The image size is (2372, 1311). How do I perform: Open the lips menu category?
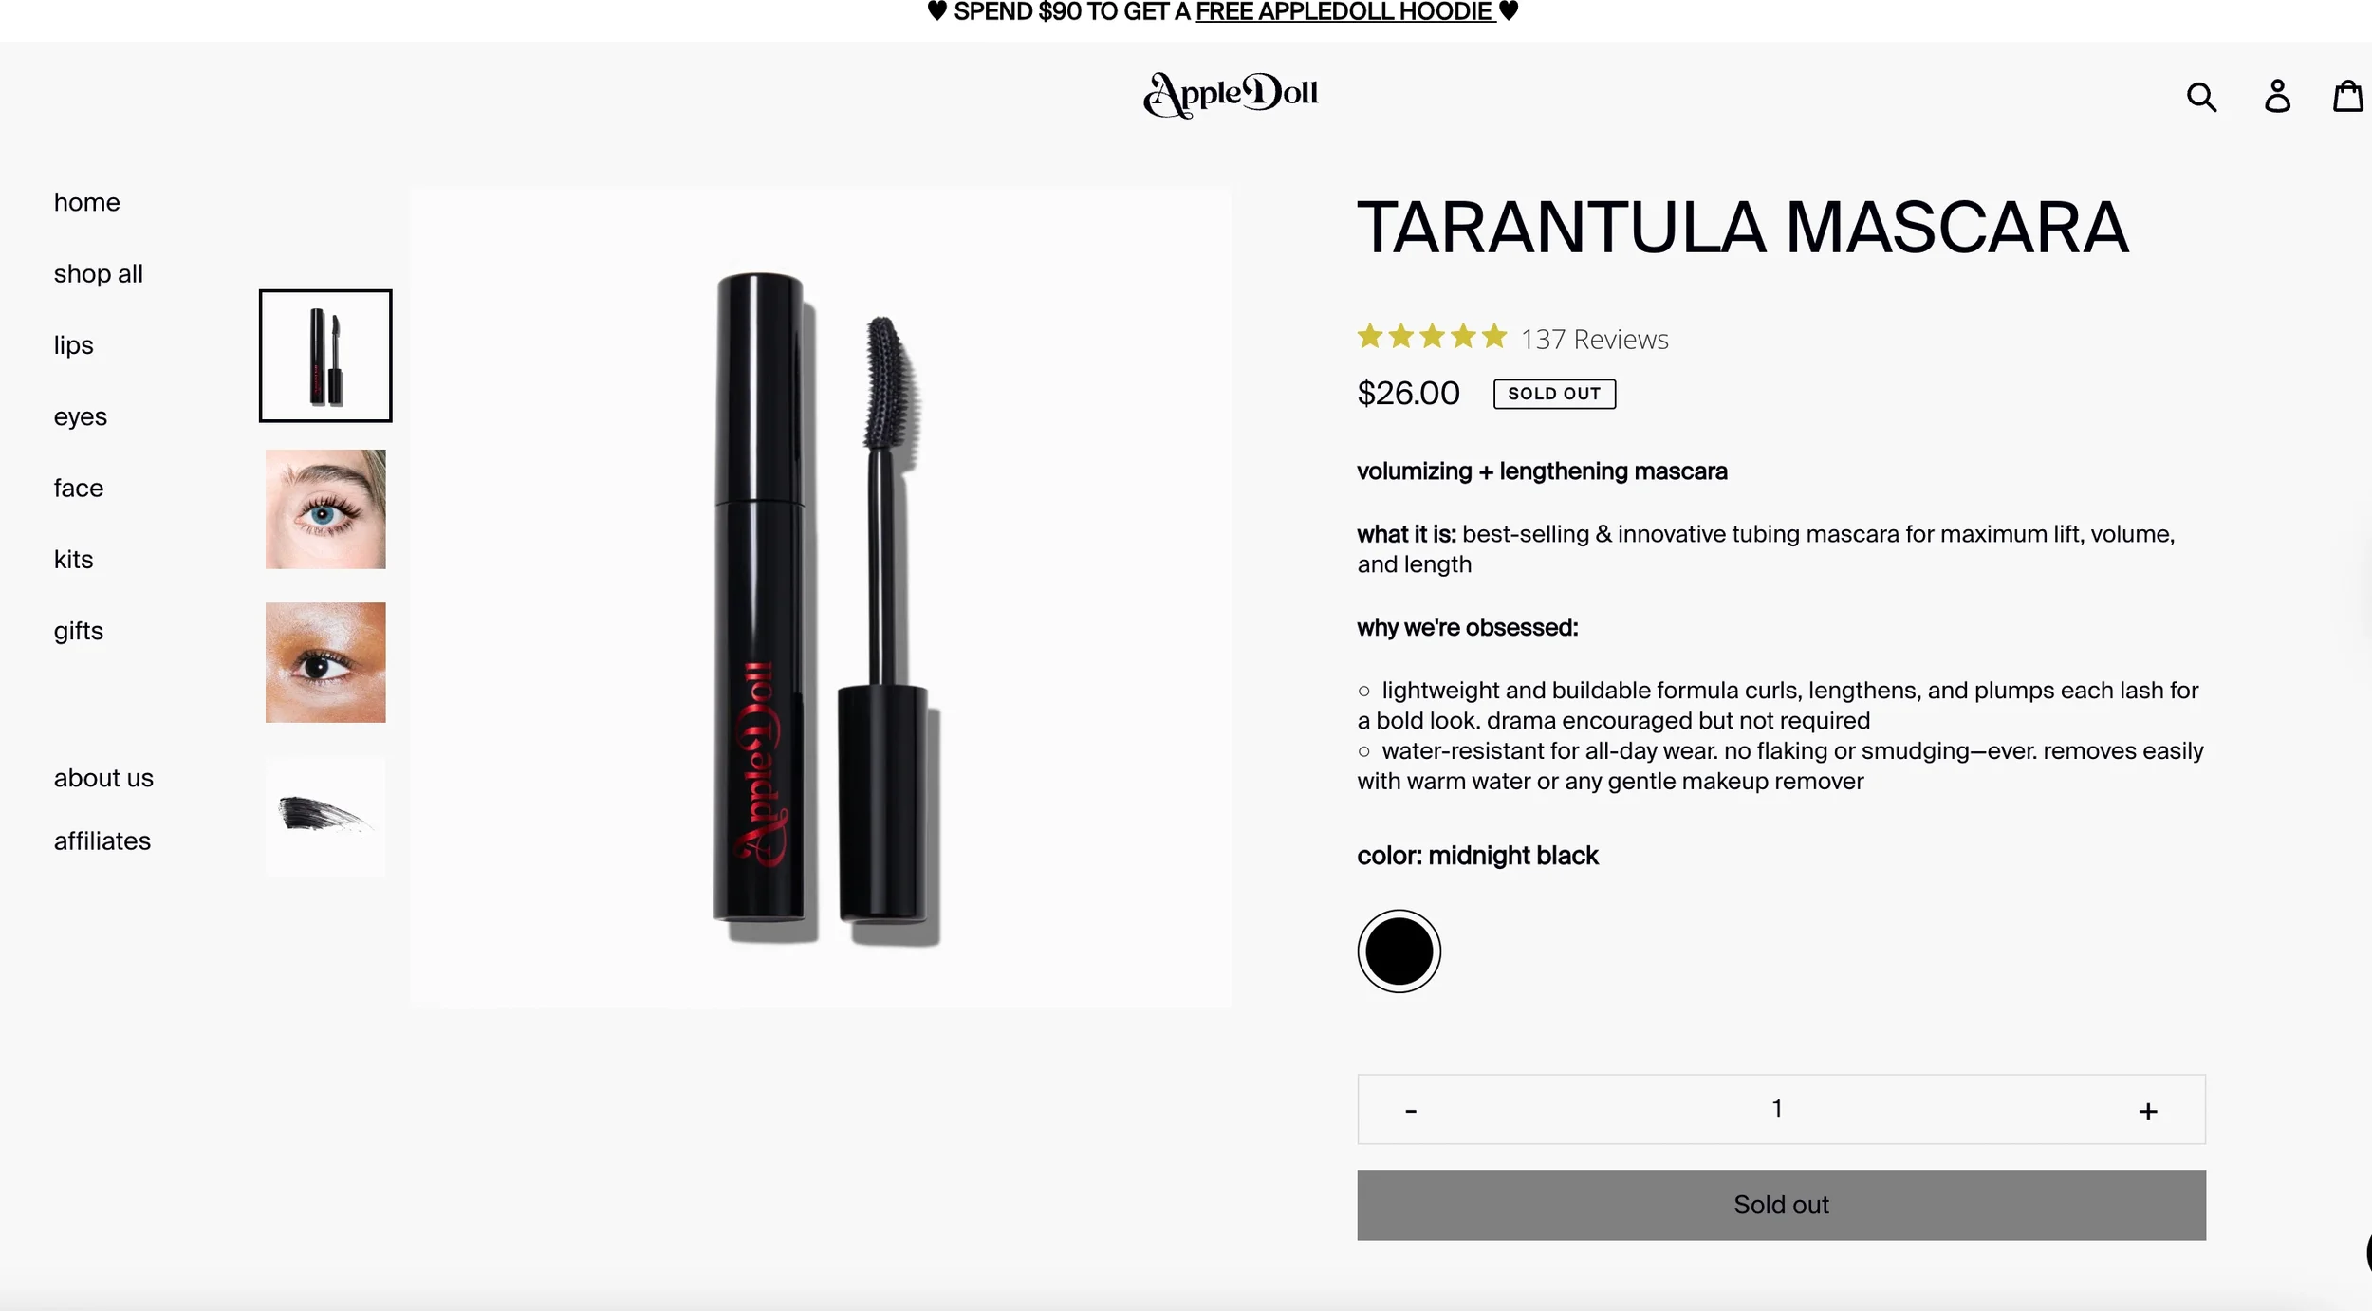(x=74, y=345)
